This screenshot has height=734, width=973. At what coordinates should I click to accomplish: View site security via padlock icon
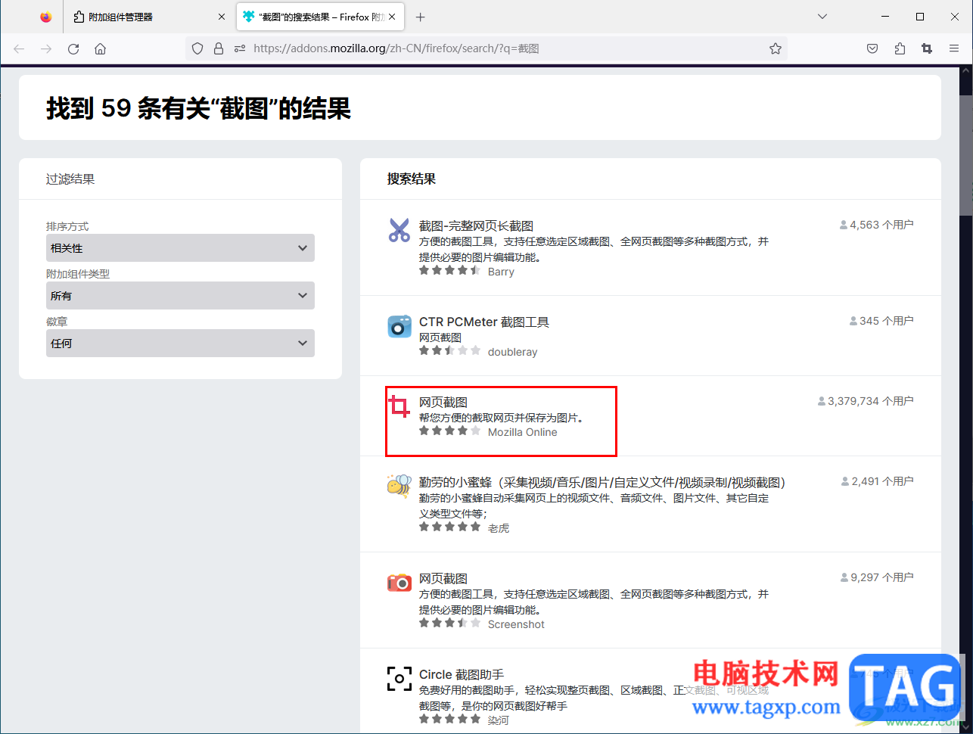coord(219,48)
